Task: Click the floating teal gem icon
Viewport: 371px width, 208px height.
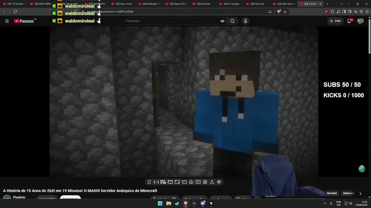Action: click(x=362, y=169)
